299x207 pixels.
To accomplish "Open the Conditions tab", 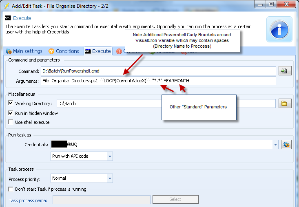I will tap(64, 51).
